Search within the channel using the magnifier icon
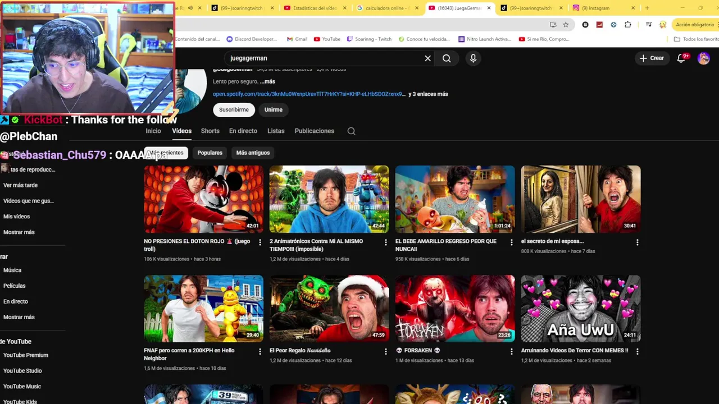The width and height of the screenshot is (719, 404). (351, 131)
